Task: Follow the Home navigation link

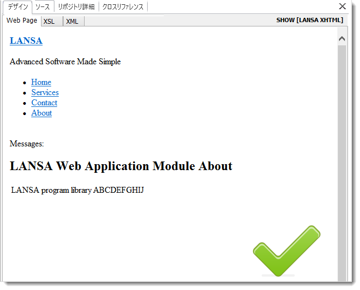Action: [41, 82]
